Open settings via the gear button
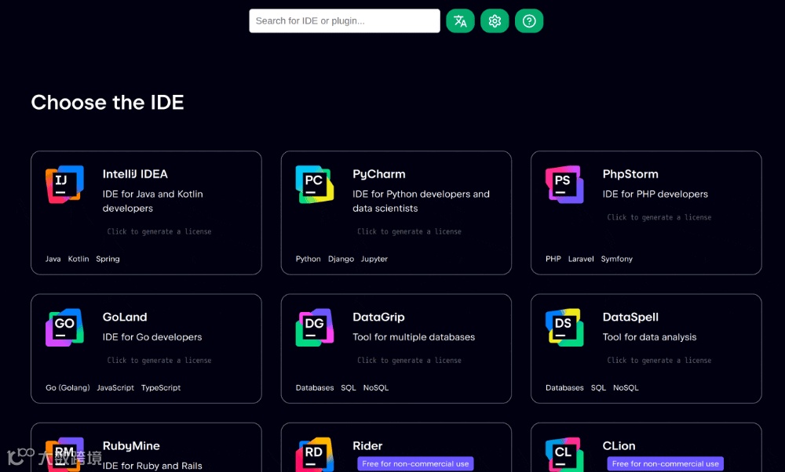 pyautogui.click(x=495, y=21)
